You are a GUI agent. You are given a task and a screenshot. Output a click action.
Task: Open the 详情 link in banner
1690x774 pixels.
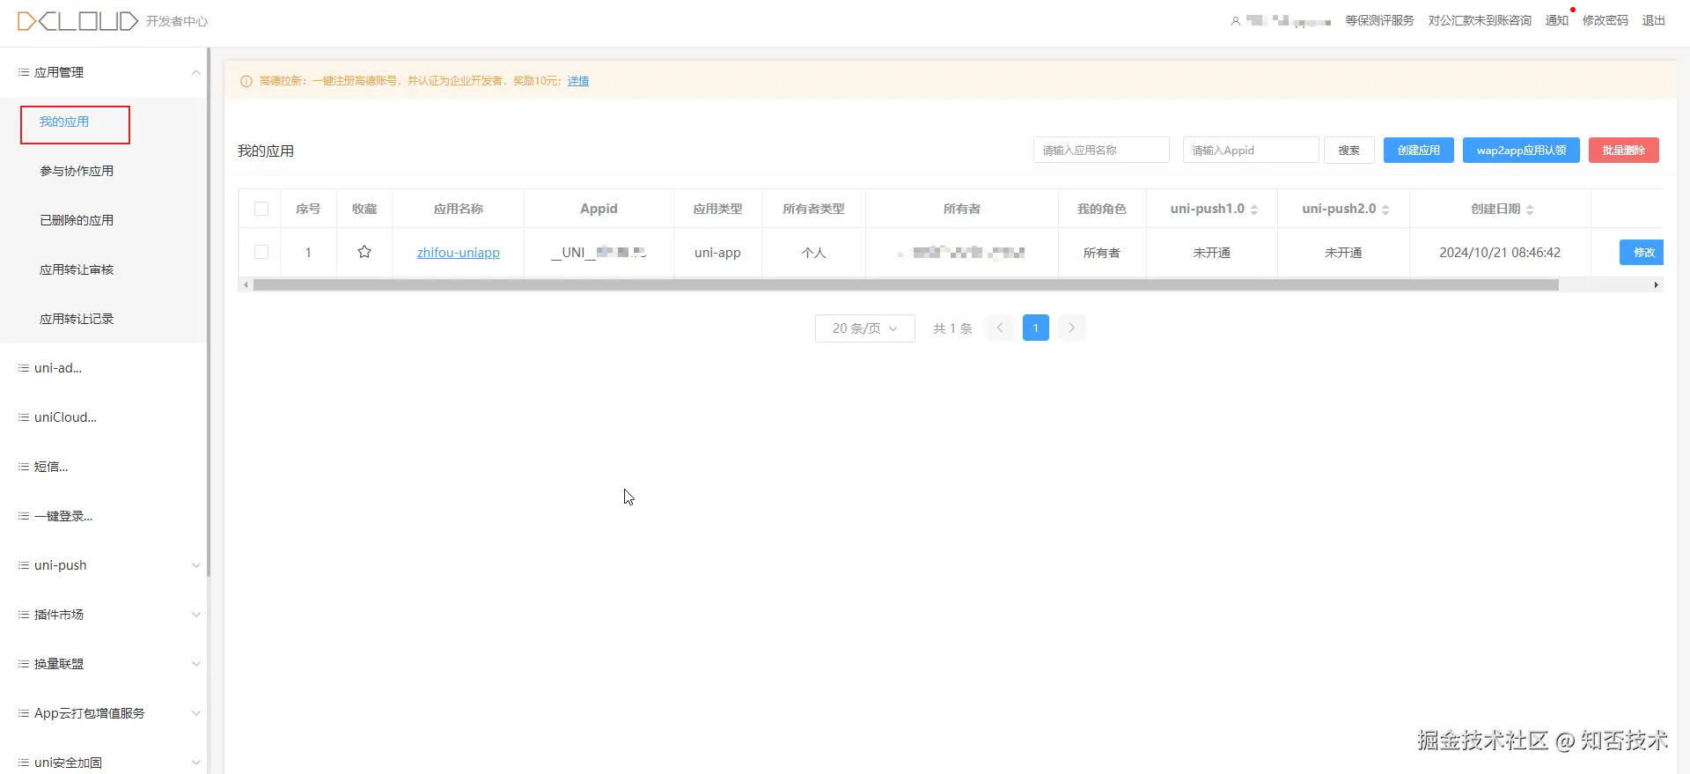coord(578,81)
